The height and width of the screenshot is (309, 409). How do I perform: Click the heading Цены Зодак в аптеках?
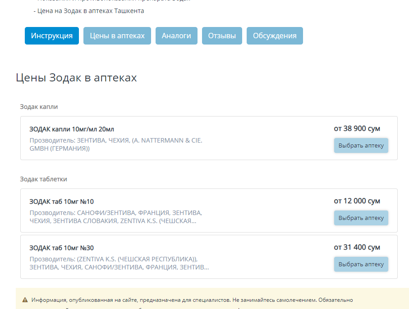pyautogui.click(x=76, y=77)
